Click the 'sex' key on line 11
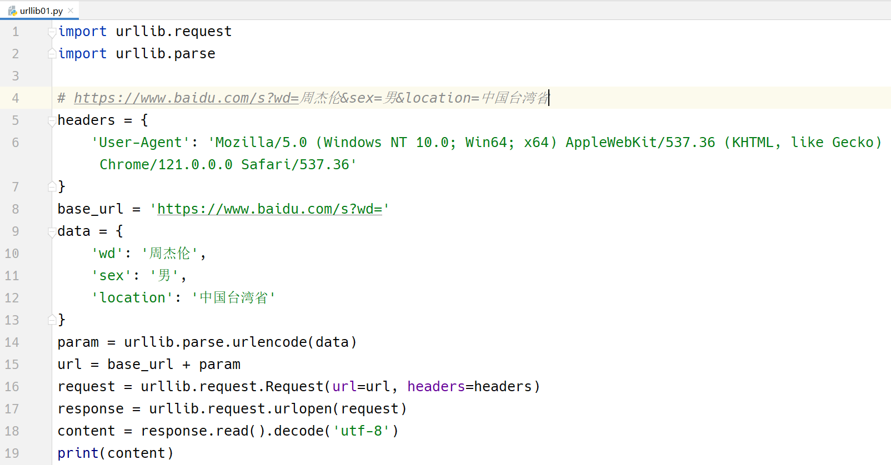 pyautogui.click(x=111, y=276)
